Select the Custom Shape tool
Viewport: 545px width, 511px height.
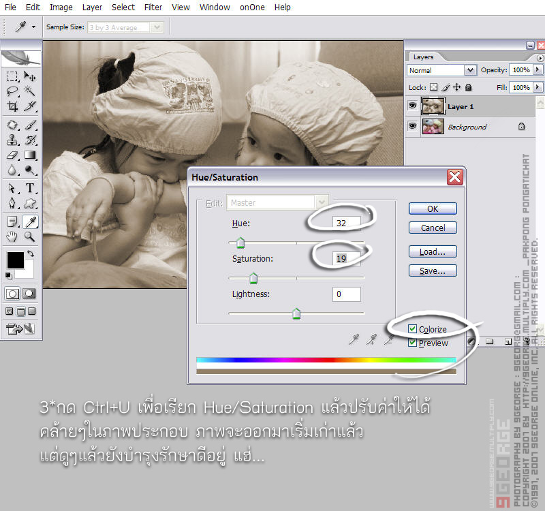tap(30, 203)
